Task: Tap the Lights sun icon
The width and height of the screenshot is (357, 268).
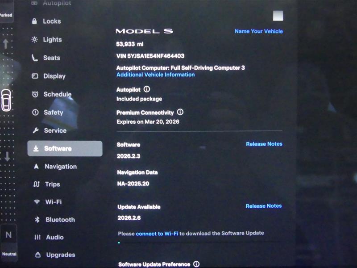Action: 34,39
